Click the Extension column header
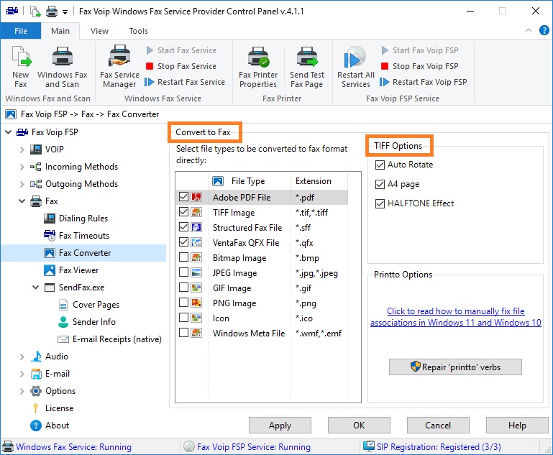The image size is (553, 455). tap(319, 181)
